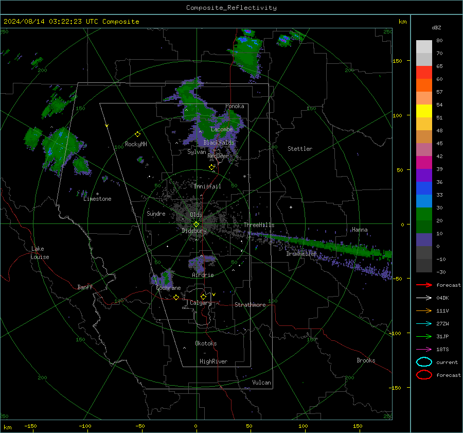Click the RockyMH label
The height and width of the screenshot is (433, 463).
(136, 144)
